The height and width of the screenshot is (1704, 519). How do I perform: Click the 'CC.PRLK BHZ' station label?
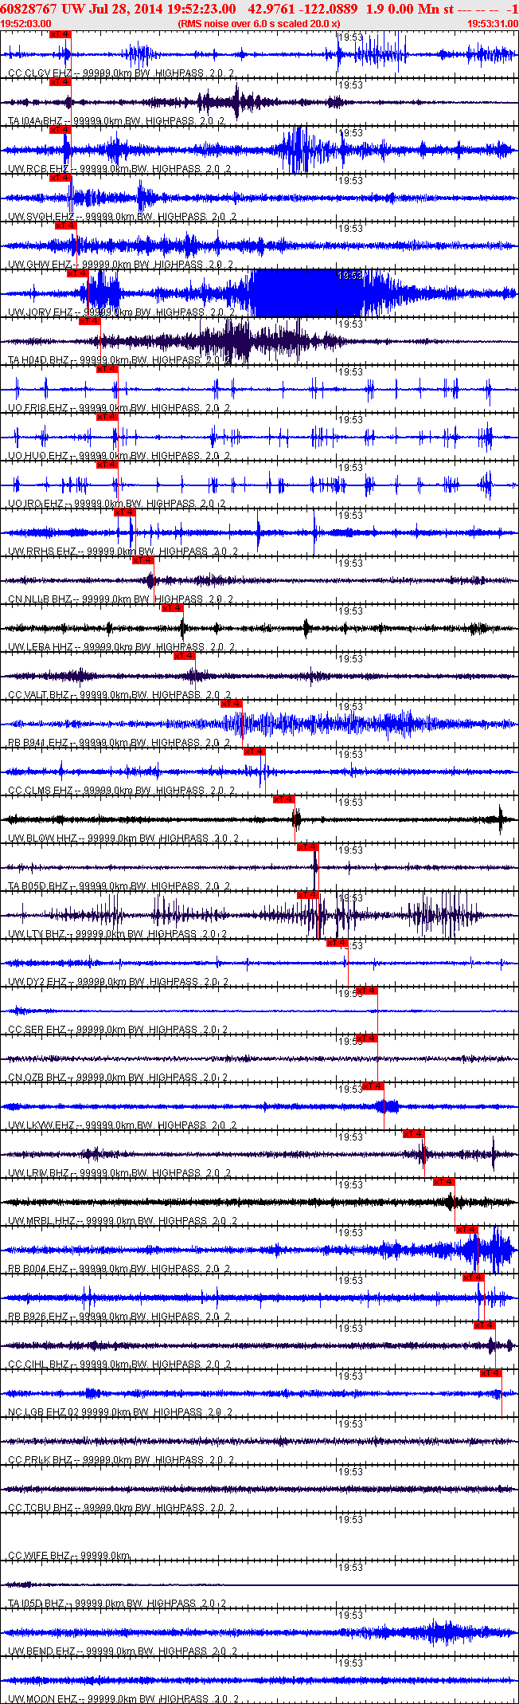click(39, 1460)
